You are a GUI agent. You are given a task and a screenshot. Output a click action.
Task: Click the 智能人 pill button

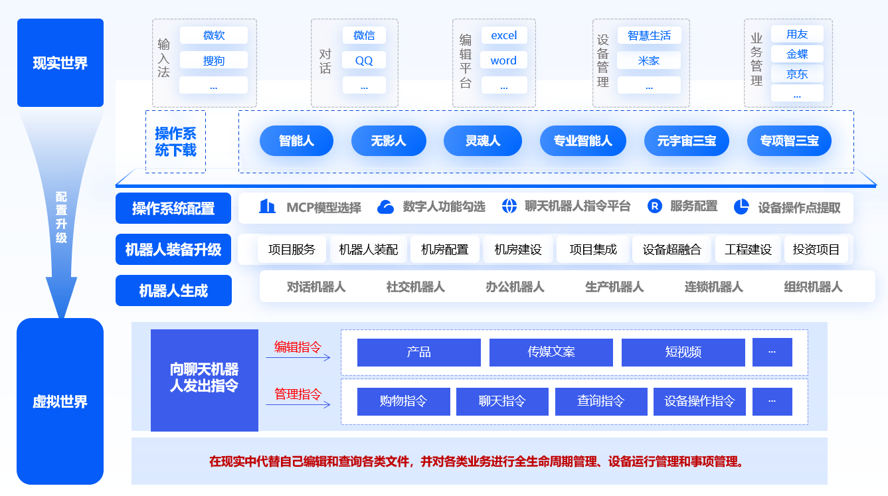click(x=296, y=141)
